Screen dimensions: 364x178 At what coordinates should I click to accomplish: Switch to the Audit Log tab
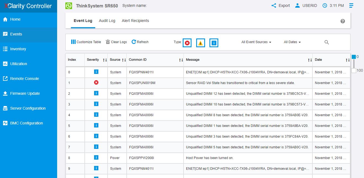click(107, 21)
